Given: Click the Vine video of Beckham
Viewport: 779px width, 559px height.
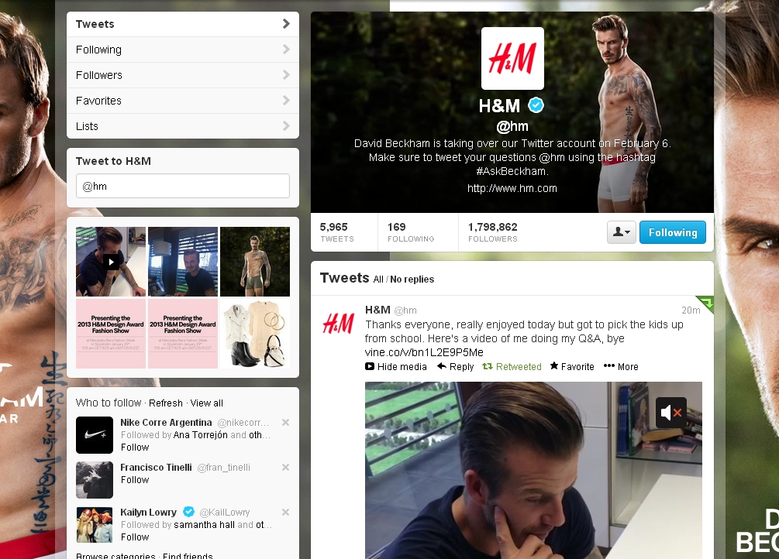Looking at the screenshot, I should 533,470.
